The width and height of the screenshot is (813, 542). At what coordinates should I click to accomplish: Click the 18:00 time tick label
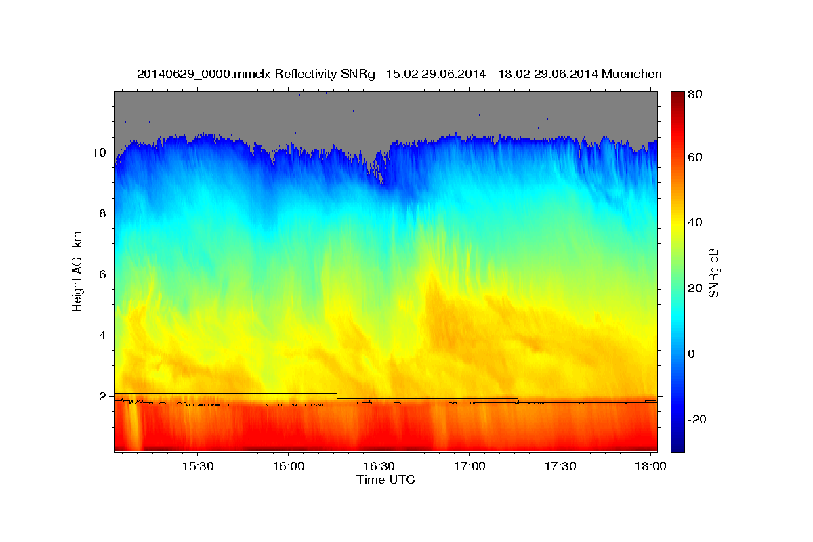(x=650, y=467)
